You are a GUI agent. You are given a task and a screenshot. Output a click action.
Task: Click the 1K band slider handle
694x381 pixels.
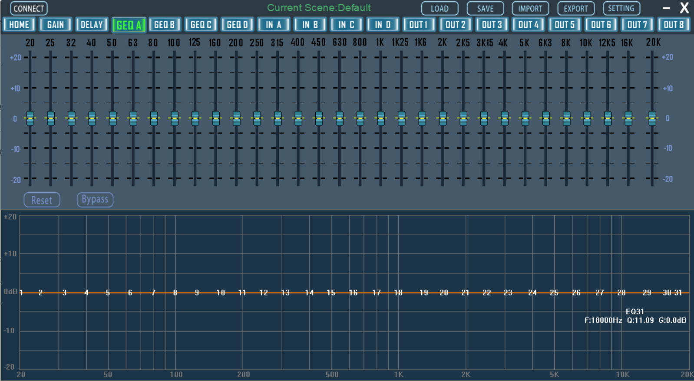tap(381, 118)
